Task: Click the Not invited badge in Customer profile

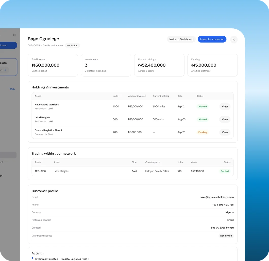Action: (226, 236)
